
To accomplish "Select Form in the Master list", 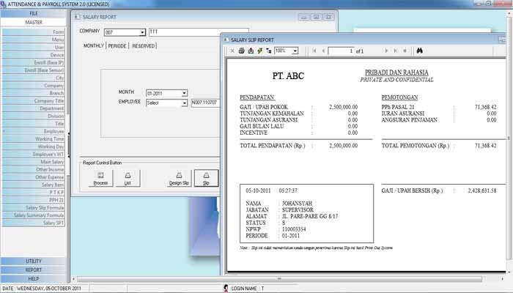I will coord(34,31).
